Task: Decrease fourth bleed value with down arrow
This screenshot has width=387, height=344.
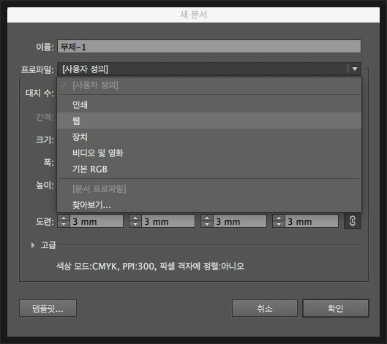Action: [279, 224]
